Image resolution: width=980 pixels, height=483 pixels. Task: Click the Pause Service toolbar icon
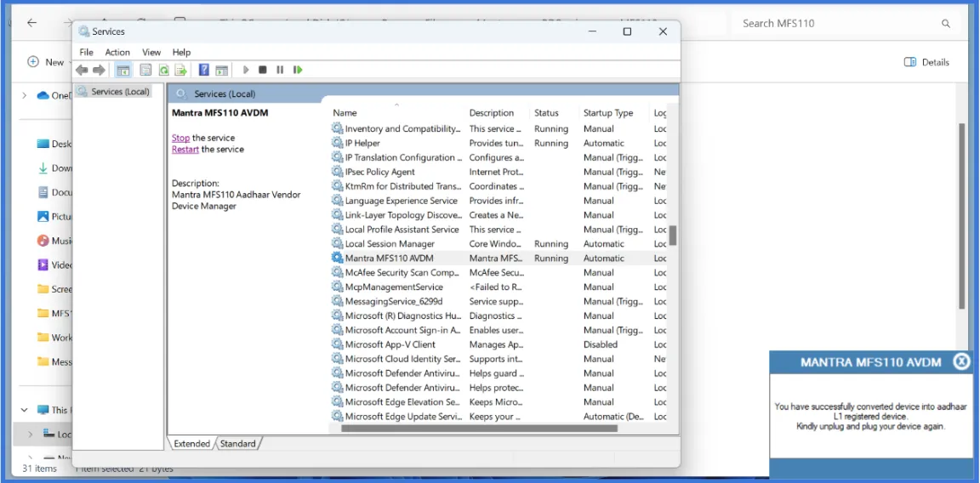pos(280,70)
